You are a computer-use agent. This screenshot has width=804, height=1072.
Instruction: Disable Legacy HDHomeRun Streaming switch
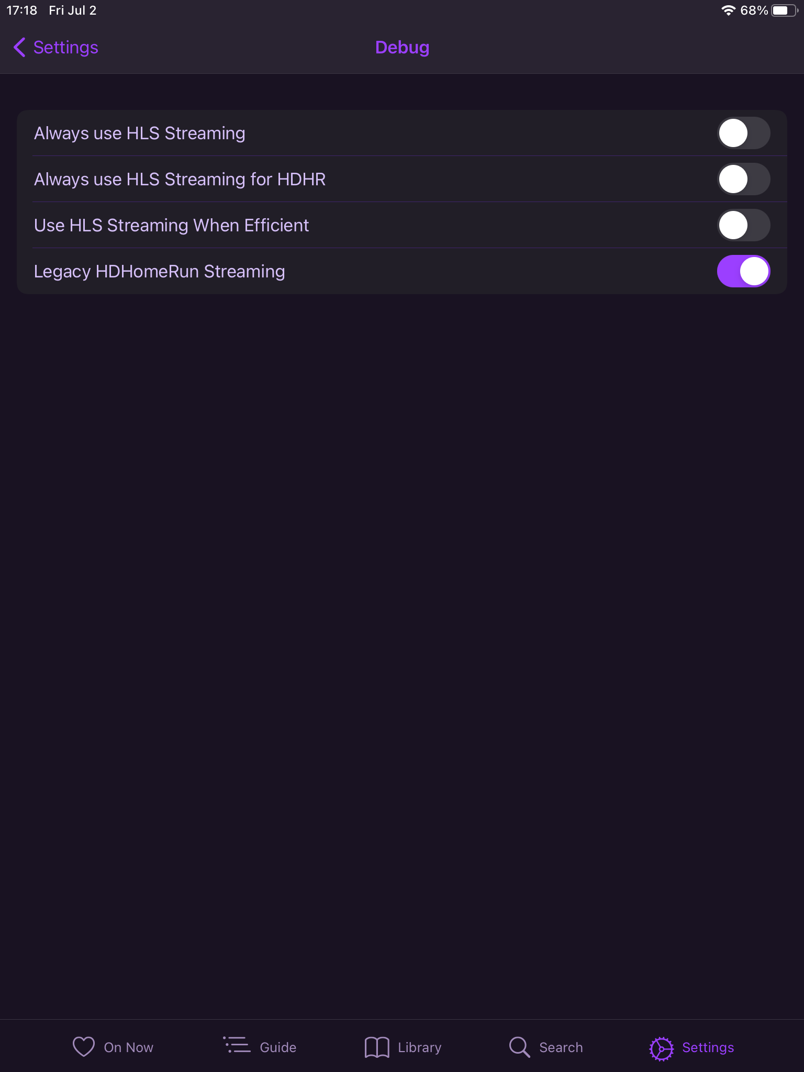tap(743, 271)
